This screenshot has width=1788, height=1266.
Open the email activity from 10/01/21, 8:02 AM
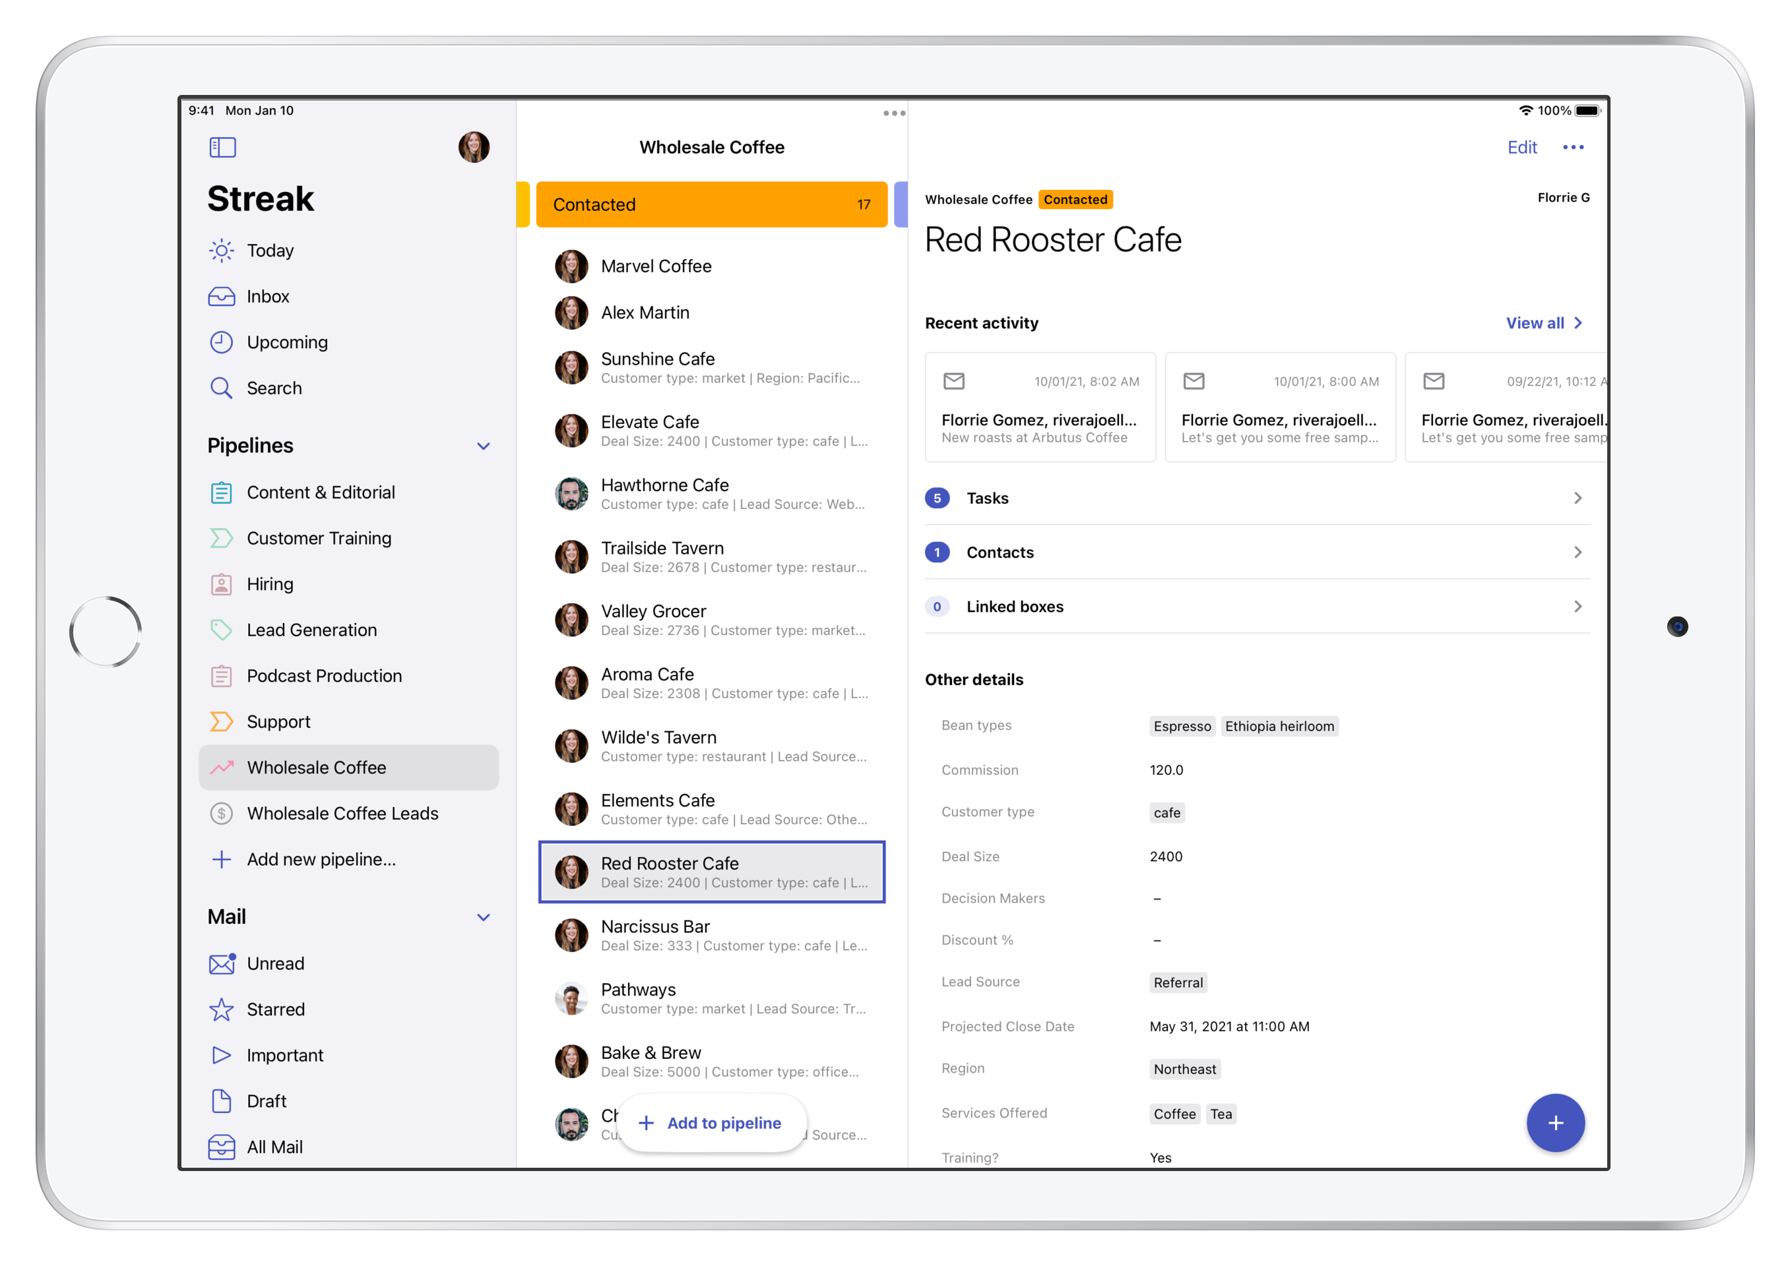(x=1040, y=407)
